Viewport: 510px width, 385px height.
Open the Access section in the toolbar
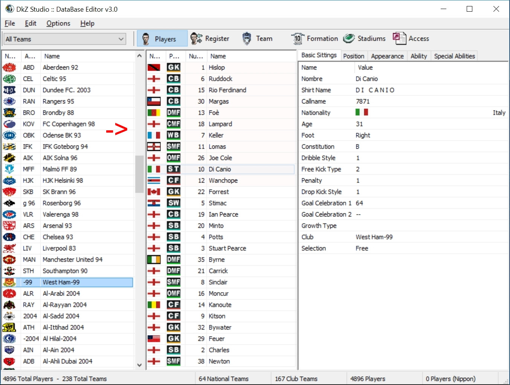[411, 38]
